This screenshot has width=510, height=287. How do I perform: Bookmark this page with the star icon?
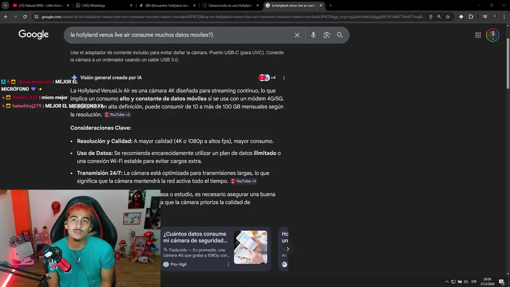click(448, 17)
